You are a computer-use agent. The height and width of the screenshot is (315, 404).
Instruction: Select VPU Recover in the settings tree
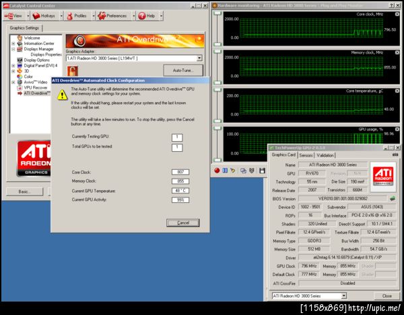click(x=35, y=87)
